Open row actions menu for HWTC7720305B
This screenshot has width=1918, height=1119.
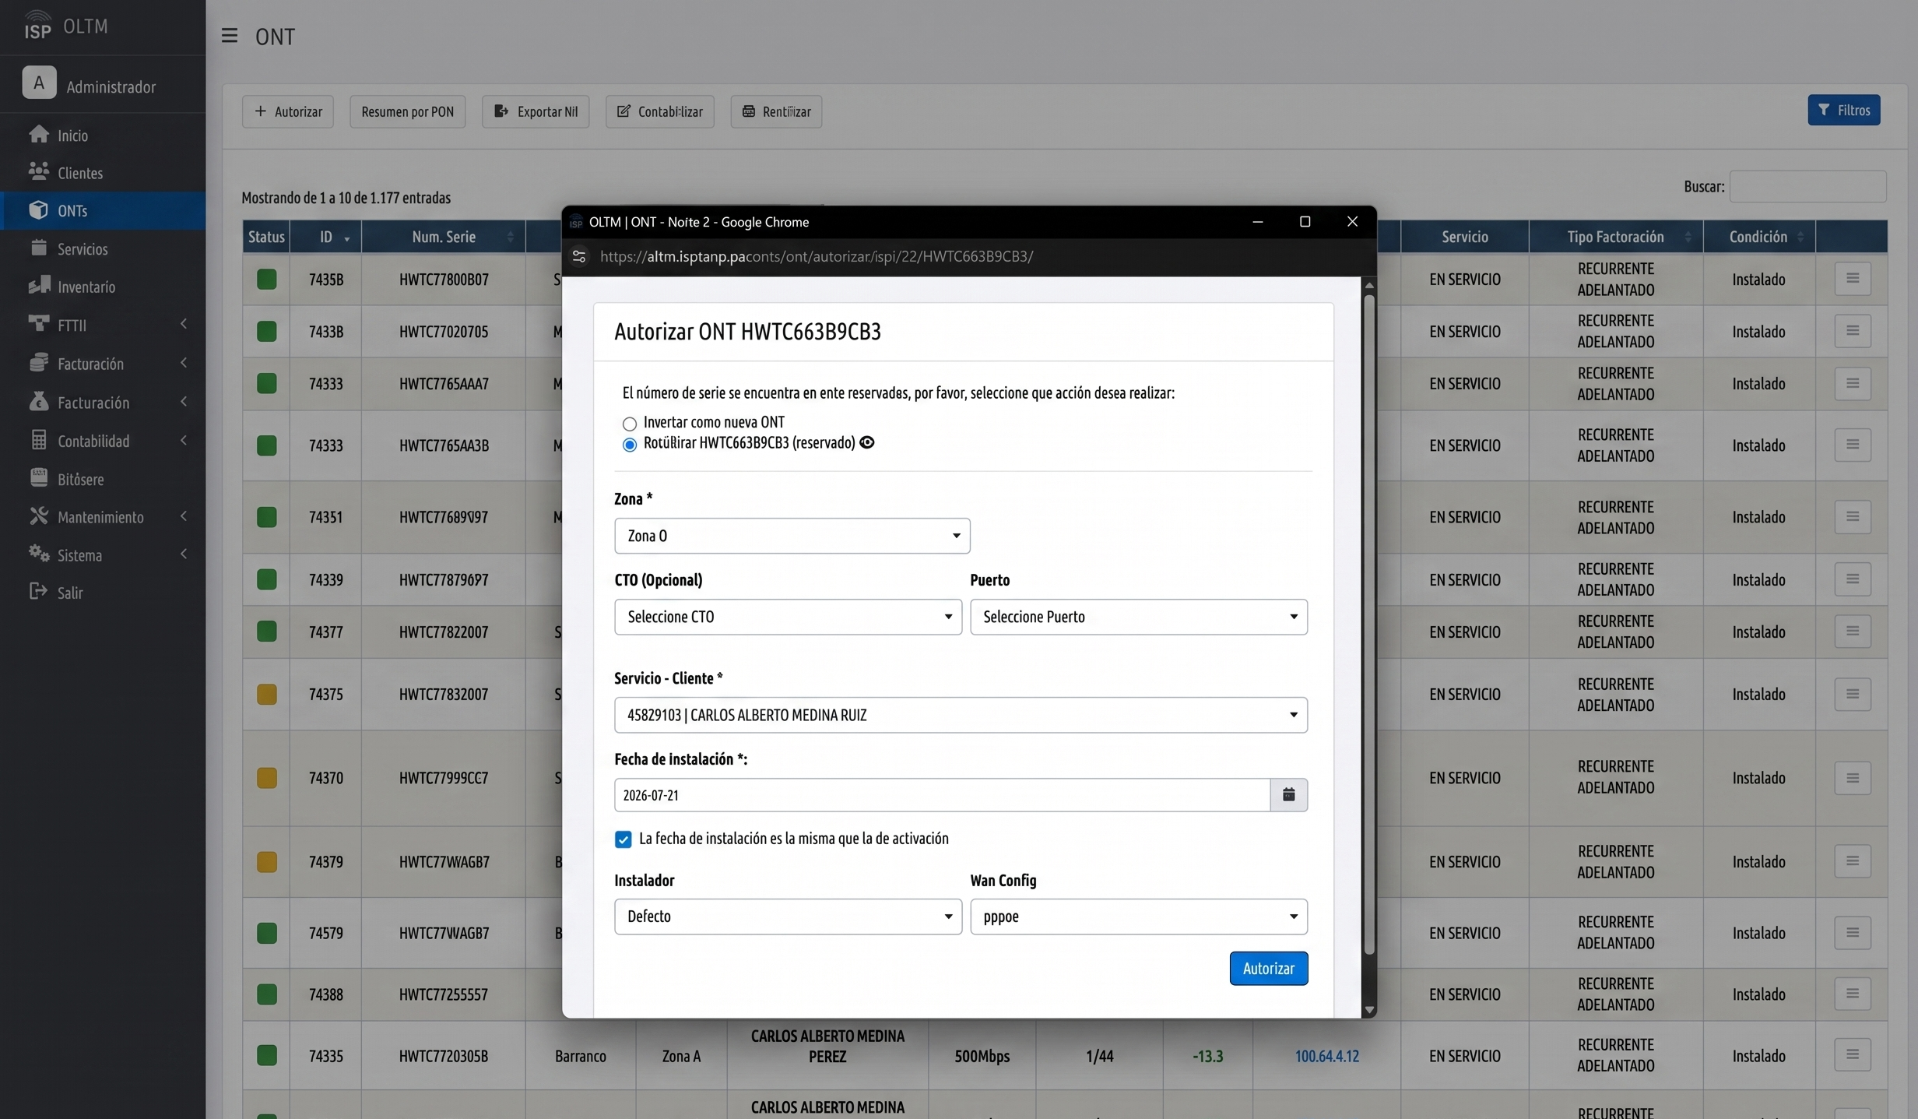(x=1852, y=1055)
